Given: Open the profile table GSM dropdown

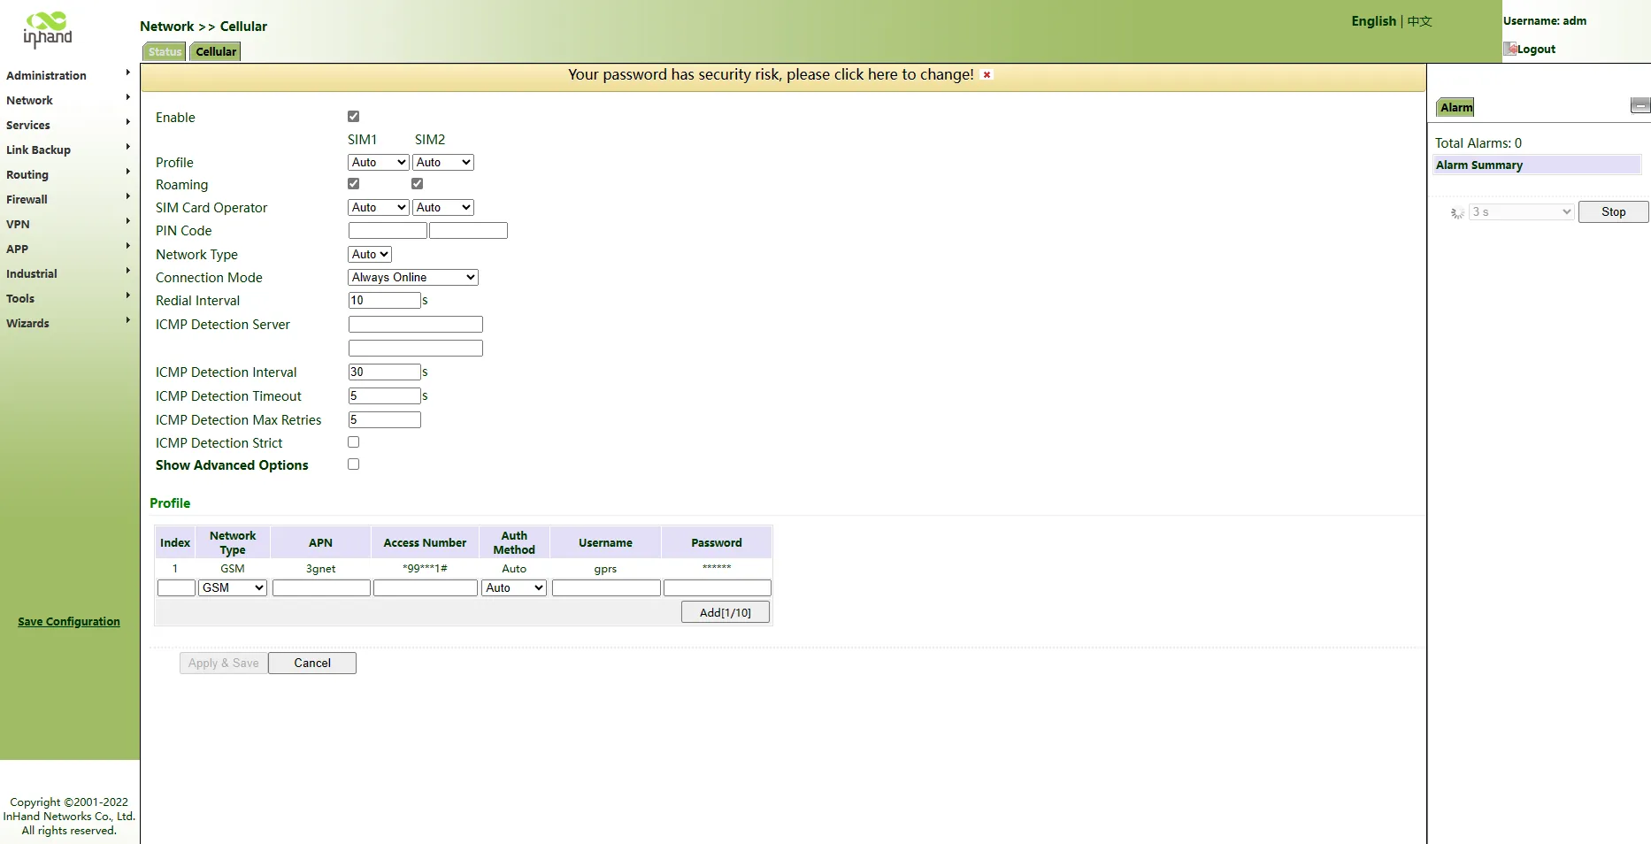Looking at the screenshot, I should [233, 587].
